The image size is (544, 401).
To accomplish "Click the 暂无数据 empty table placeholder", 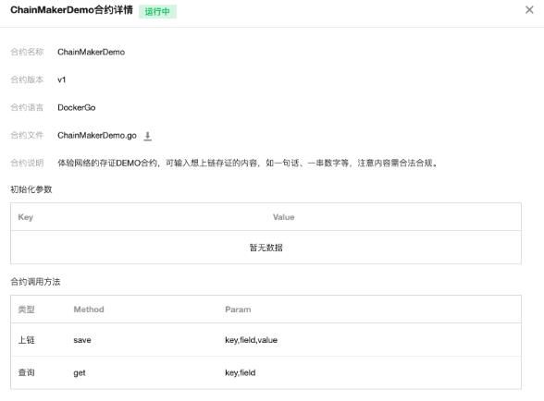I will 266,248.
